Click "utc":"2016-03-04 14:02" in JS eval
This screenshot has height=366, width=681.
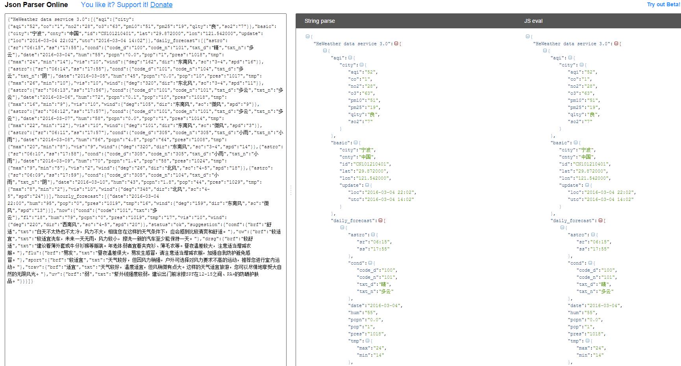[x=601, y=199]
